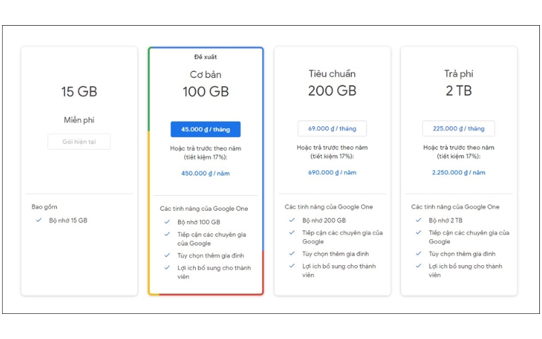Pick the 225.000 ₫ / tháng plan button
542x339 pixels.
coord(459,129)
